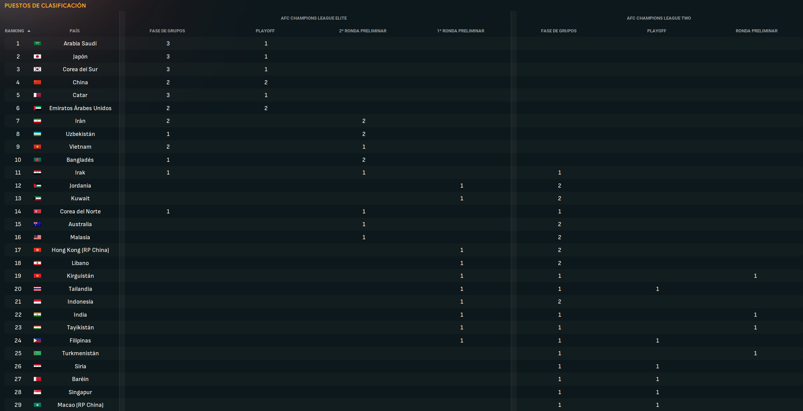Click the Bahrain flag icon

tap(37, 379)
